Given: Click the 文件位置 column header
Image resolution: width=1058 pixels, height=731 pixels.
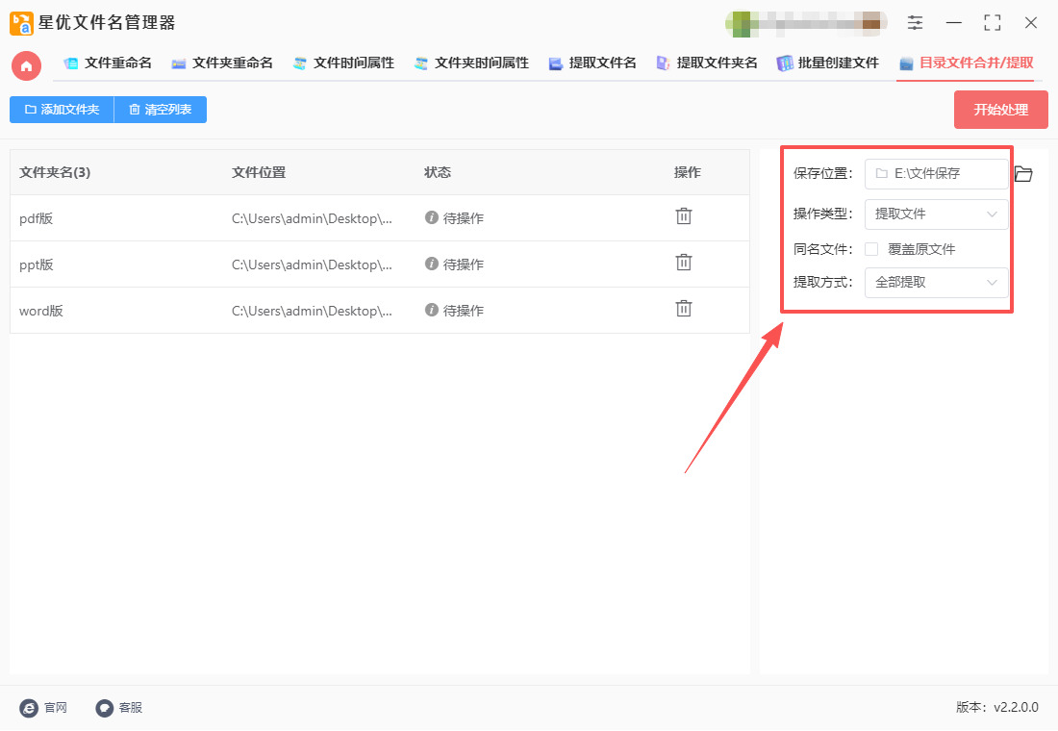Looking at the screenshot, I should [259, 173].
